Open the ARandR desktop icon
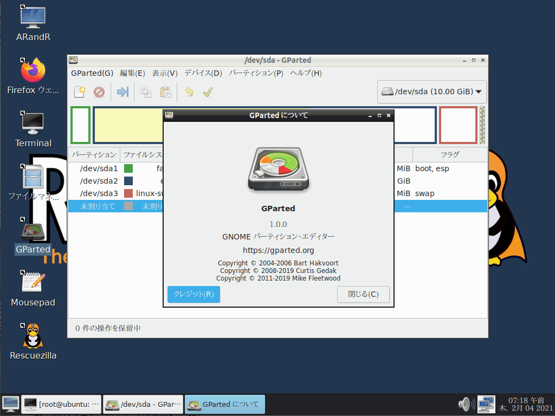 pyautogui.click(x=33, y=24)
